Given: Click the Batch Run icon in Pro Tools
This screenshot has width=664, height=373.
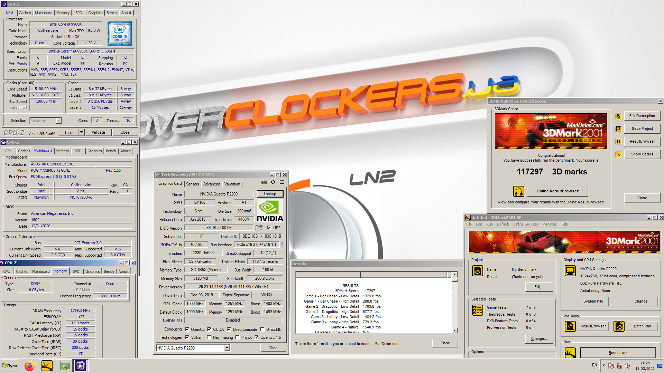Looking at the screenshot, I should (619, 326).
